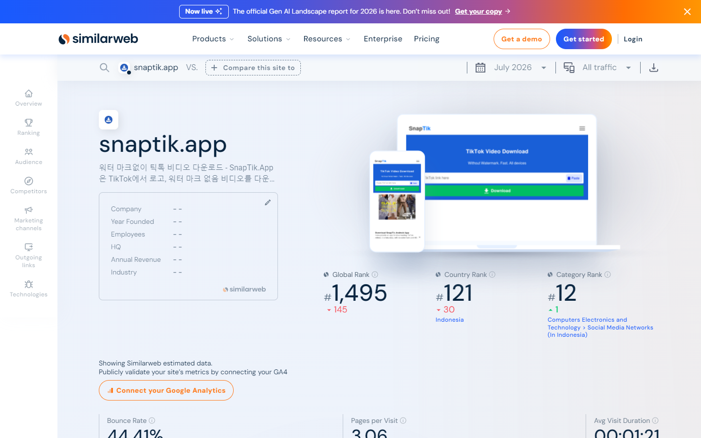701x438 pixels.
Task: Open the All traffic dropdown
Action: (607, 68)
